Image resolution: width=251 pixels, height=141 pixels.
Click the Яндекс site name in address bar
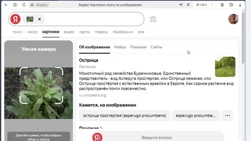tap(42, 5)
